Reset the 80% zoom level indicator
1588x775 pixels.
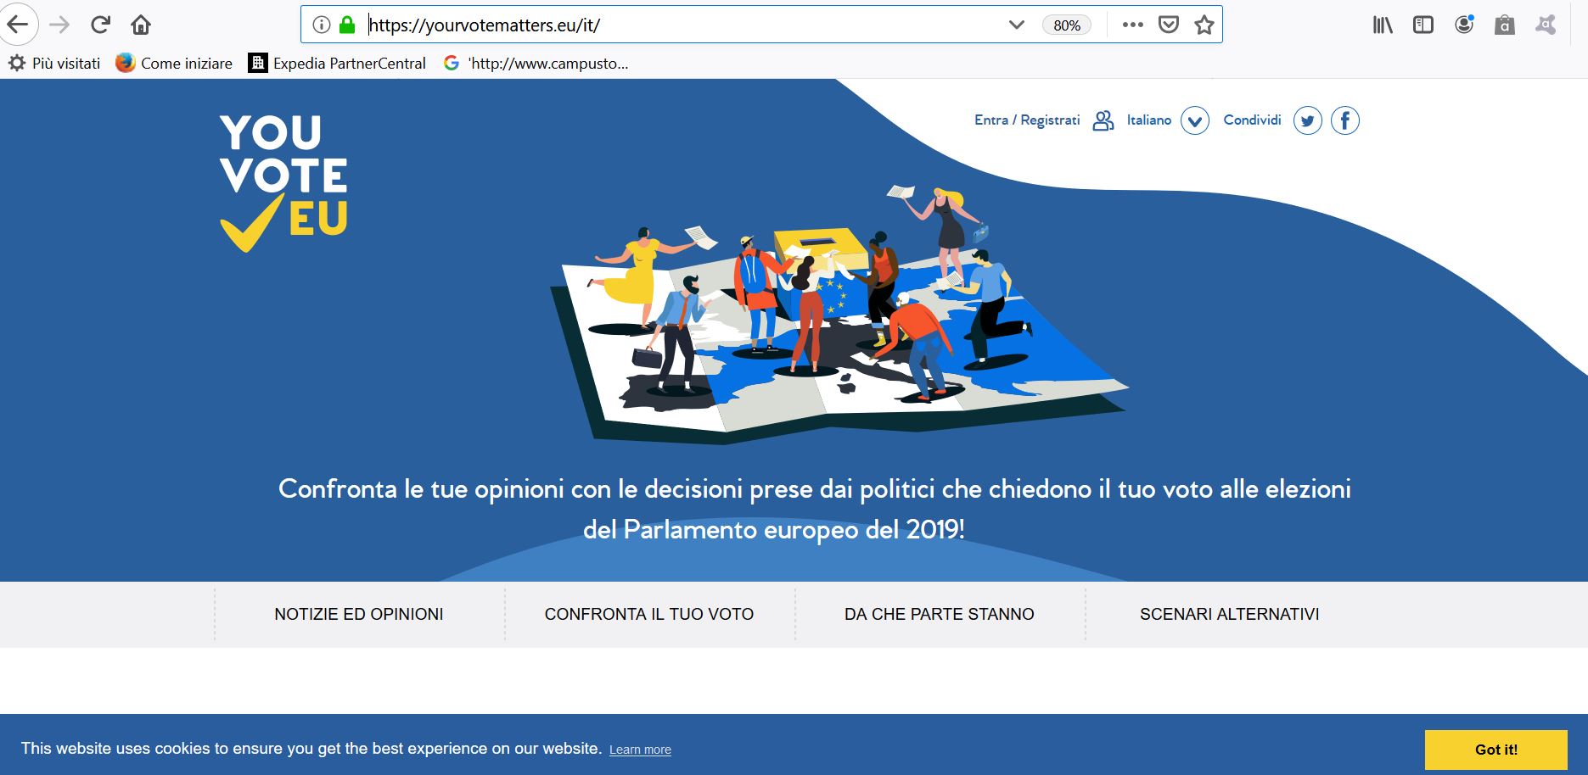(x=1067, y=25)
